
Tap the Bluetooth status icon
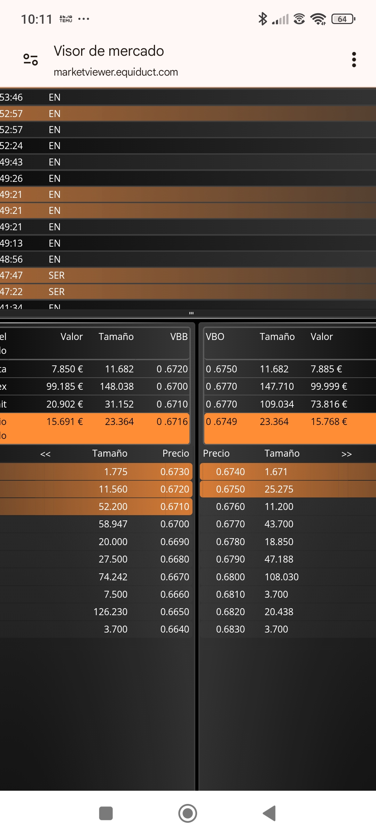[263, 19]
